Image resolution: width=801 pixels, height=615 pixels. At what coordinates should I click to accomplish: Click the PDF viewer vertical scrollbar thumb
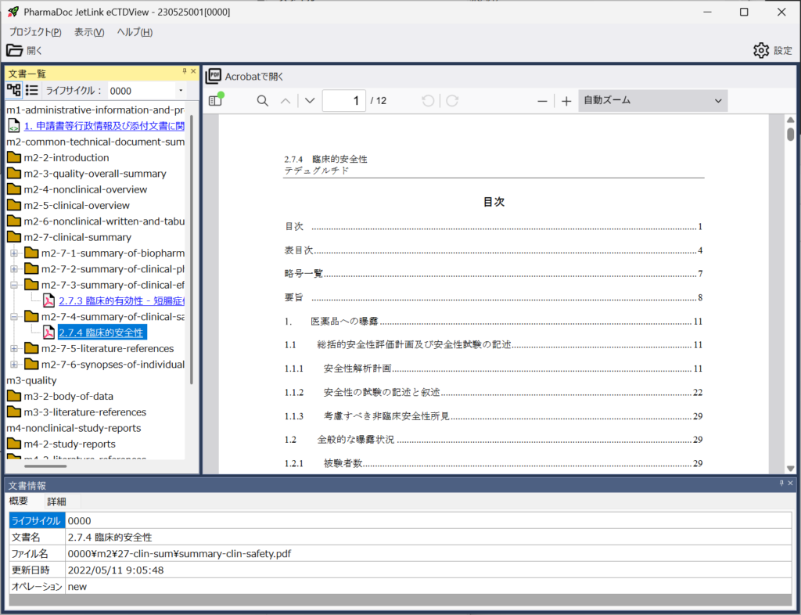pos(791,134)
